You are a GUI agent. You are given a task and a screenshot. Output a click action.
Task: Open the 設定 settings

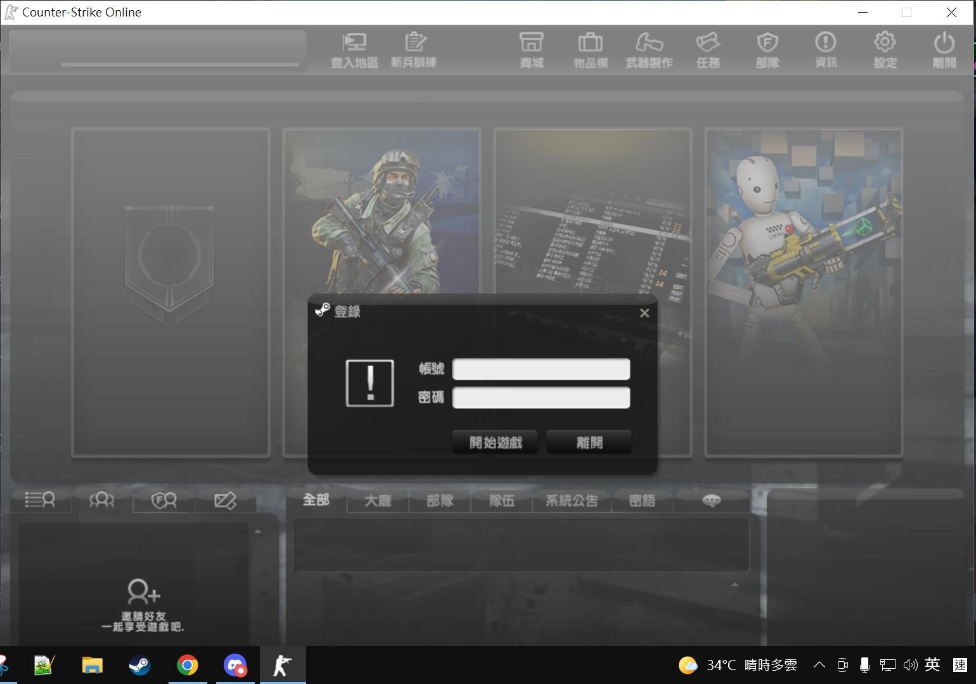(885, 49)
